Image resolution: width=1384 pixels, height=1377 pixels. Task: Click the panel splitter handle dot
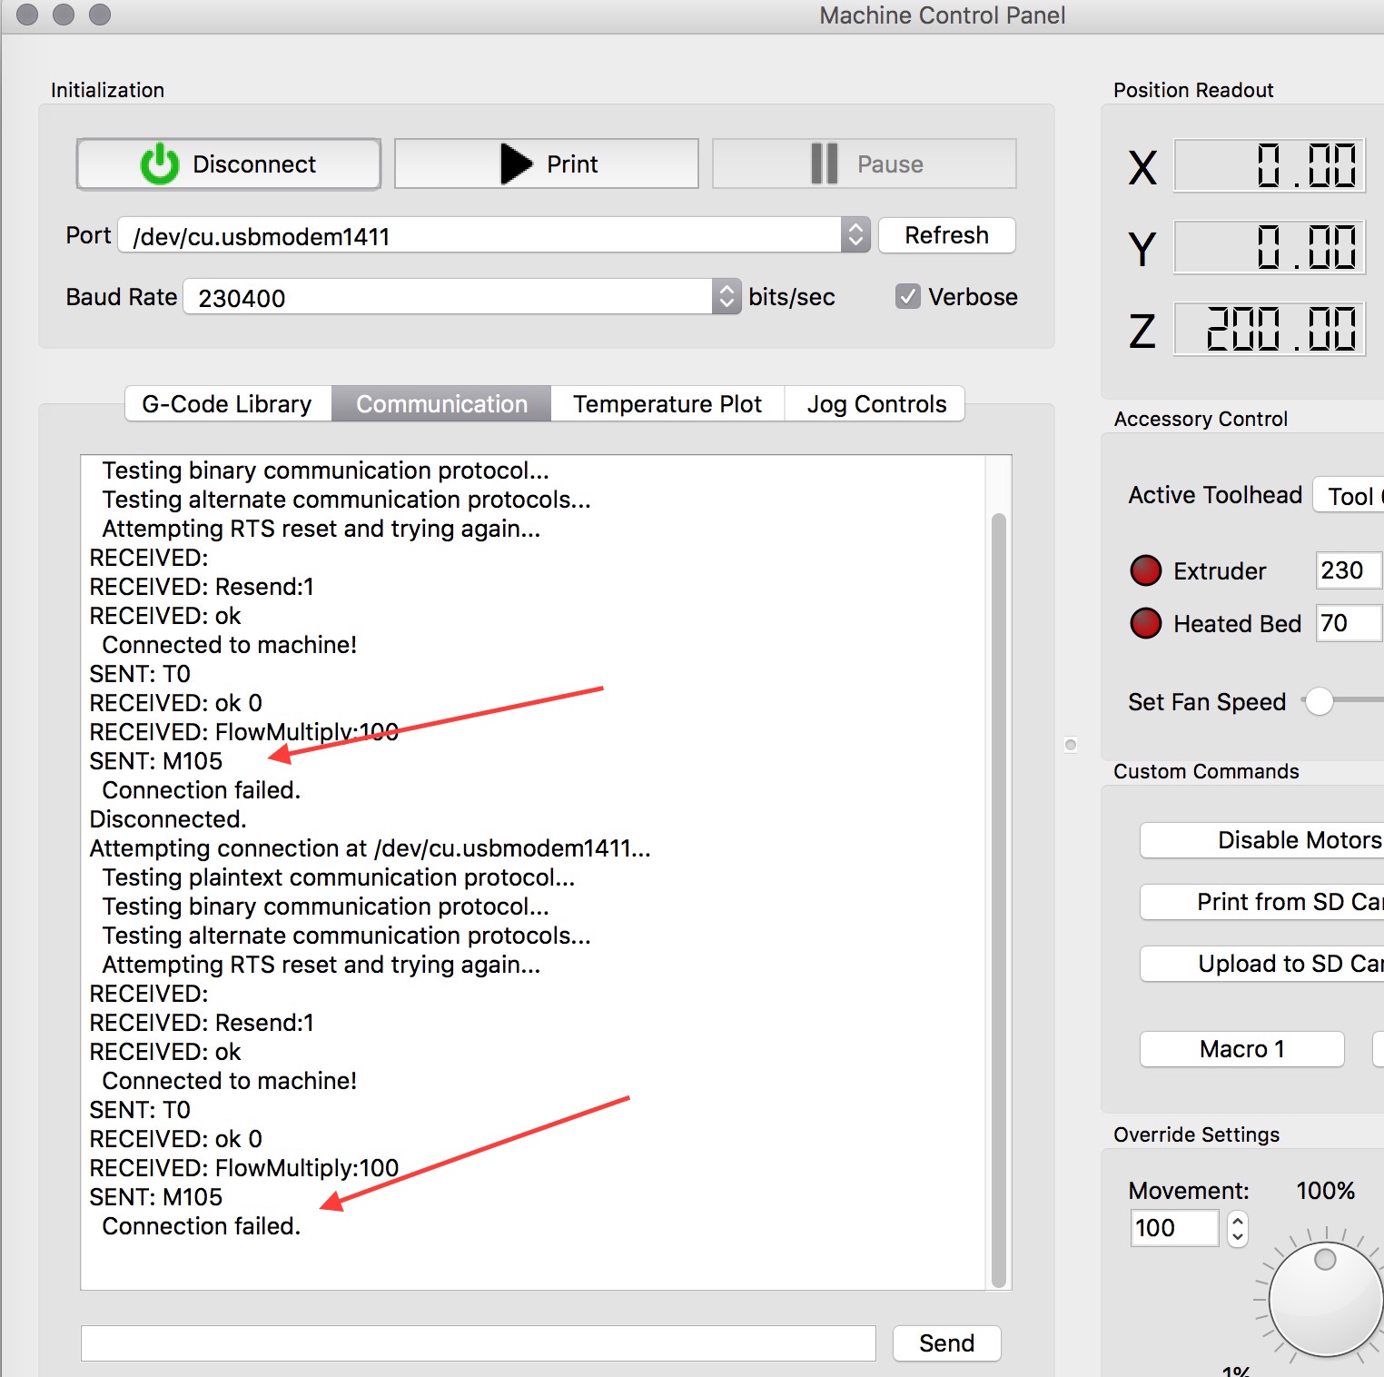pyautogui.click(x=1071, y=745)
